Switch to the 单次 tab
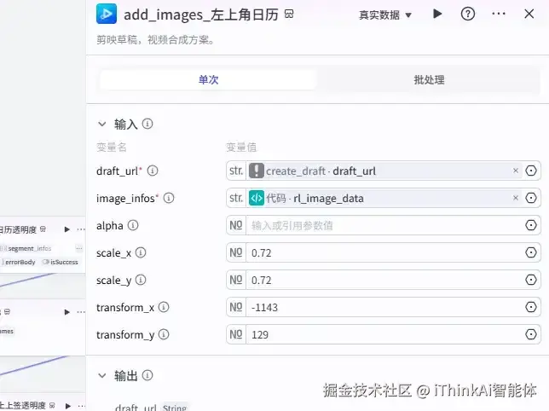 point(208,80)
